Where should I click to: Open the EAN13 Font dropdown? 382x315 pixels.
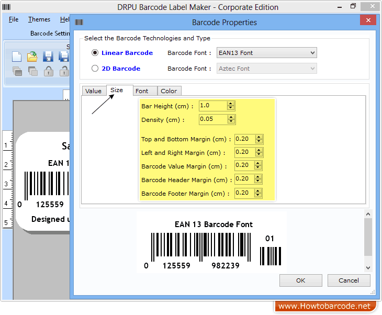point(266,53)
